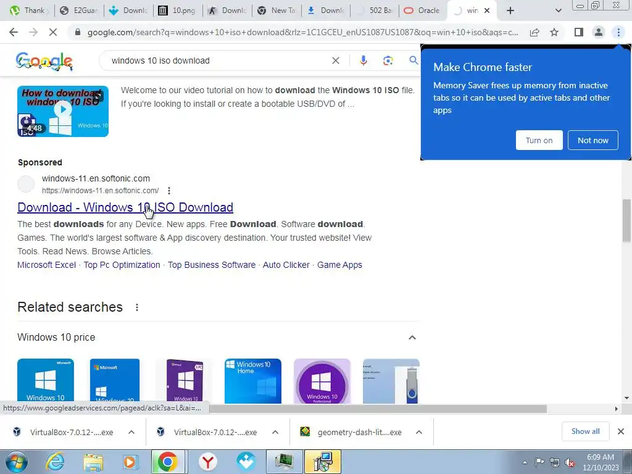The height and width of the screenshot is (474, 632).
Task: Show hidden system tray icons
Action: click(x=525, y=462)
